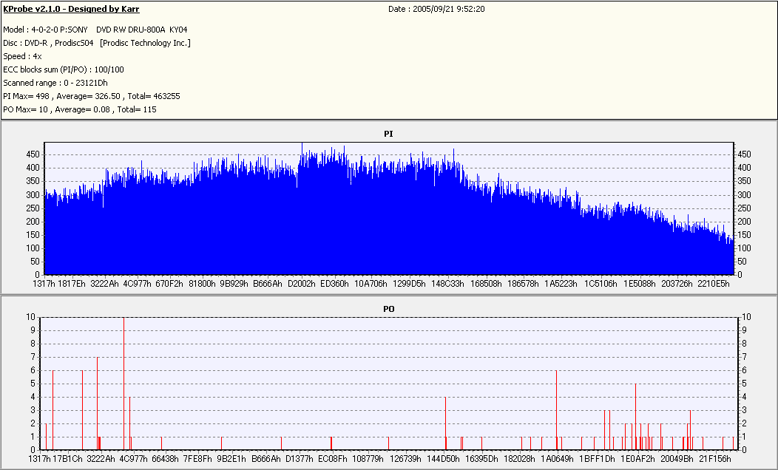Click the PO chart title

[388, 309]
